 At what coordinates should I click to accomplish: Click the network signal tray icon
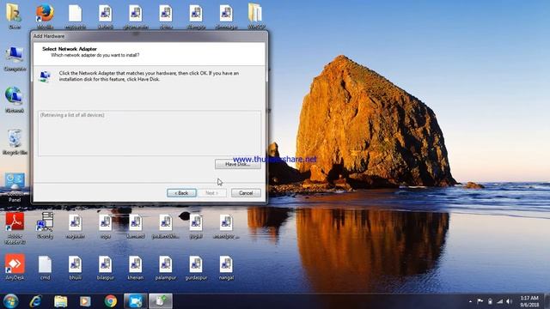coord(500,301)
